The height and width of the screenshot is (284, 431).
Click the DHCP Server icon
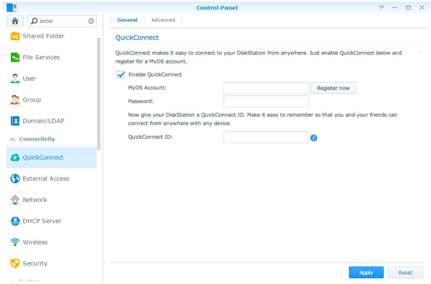point(15,221)
